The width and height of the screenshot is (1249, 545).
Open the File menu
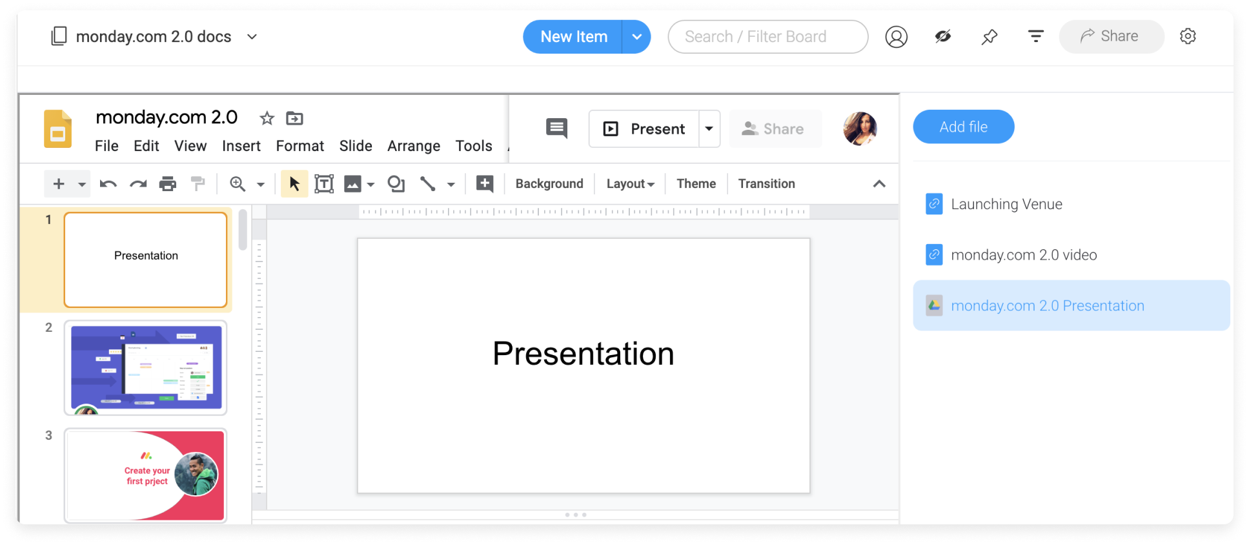(107, 146)
